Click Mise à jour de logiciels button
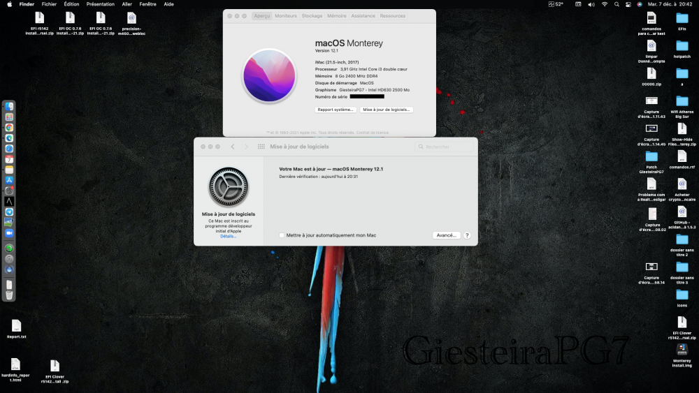This screenshot has width=699, height=393. [x=386, y=110]
